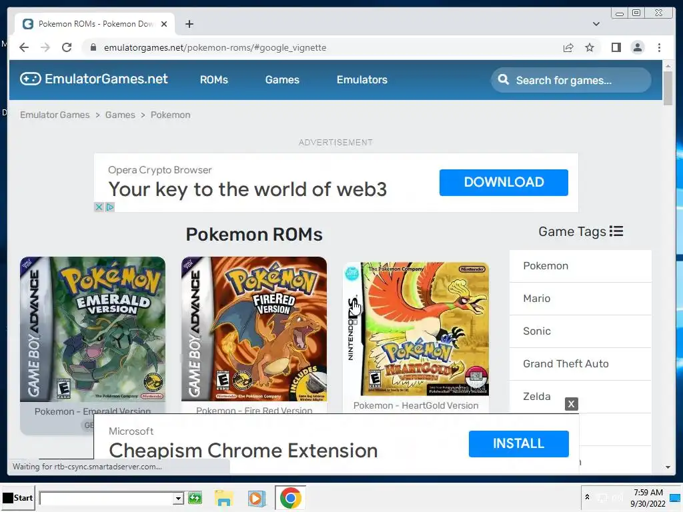Focus the Search for games field

(x=572, y=80)
